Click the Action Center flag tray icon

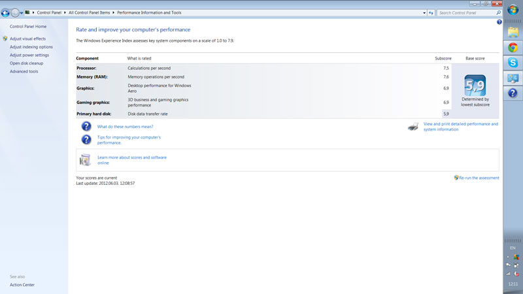pos(509,265)
